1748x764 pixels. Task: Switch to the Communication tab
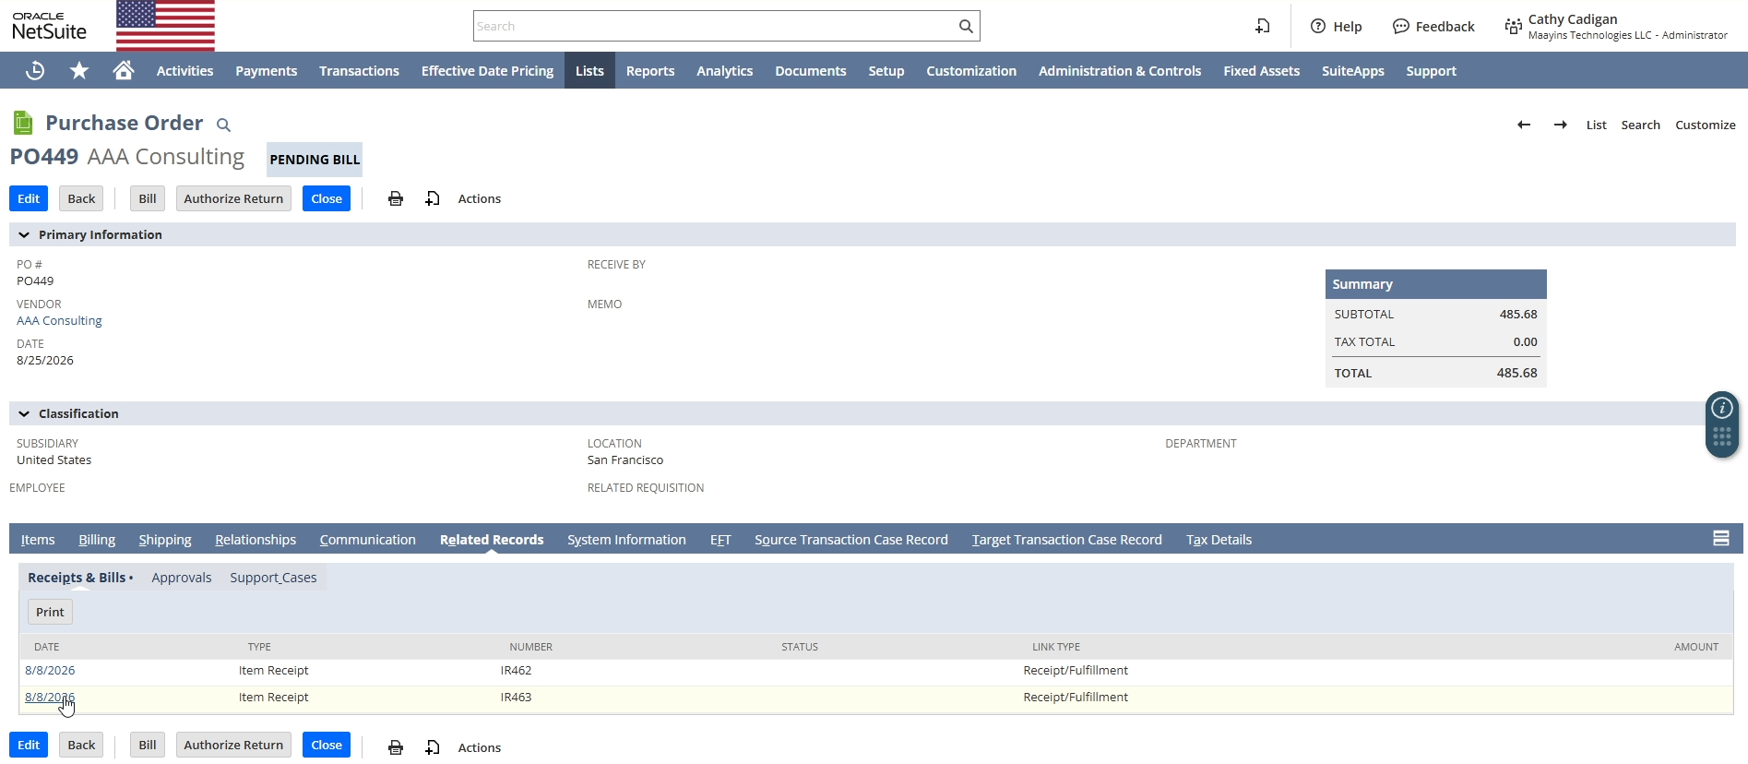(367, 540)
